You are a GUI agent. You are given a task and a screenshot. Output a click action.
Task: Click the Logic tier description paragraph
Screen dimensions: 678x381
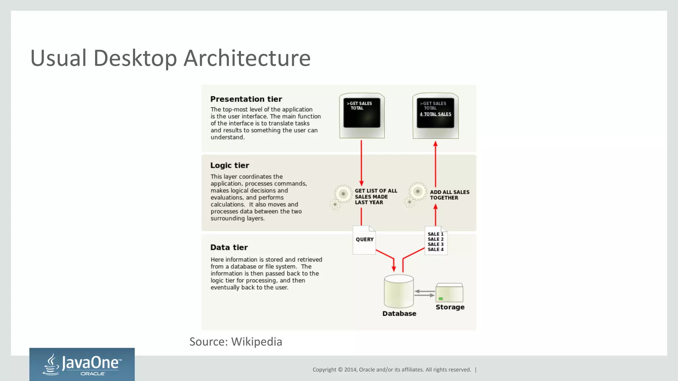[259, 197]
